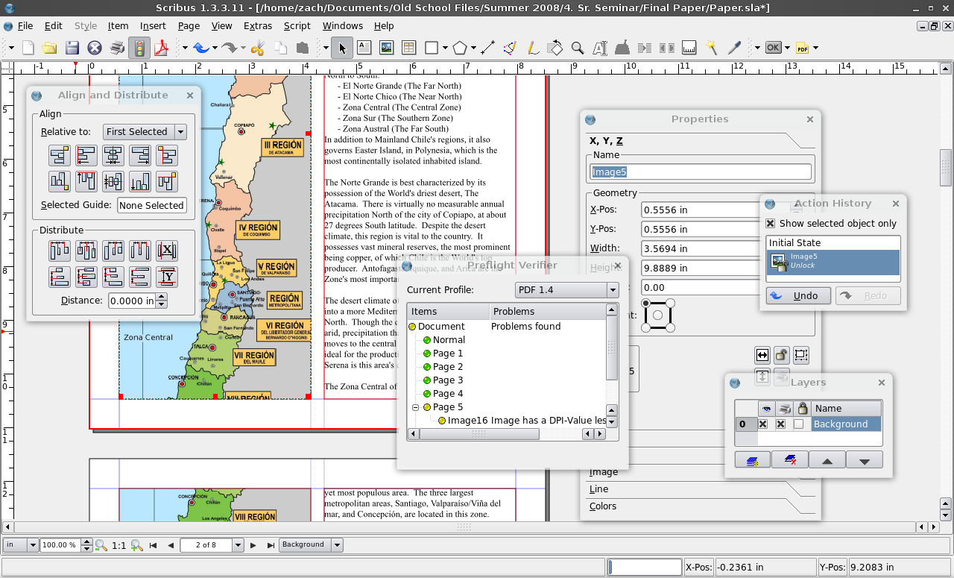Open a document via folder icon
954x578 pixels.
click(49, 48)
